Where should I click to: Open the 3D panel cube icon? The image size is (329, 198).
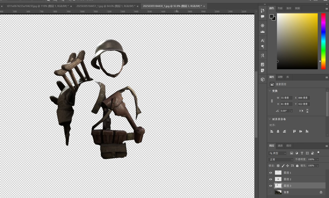[262, 80]
